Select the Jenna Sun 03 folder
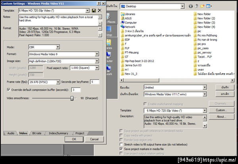The image size is (238, 164). point(131,65)
